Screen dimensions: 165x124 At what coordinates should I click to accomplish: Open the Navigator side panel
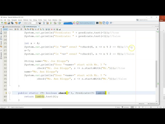point(1,55)
